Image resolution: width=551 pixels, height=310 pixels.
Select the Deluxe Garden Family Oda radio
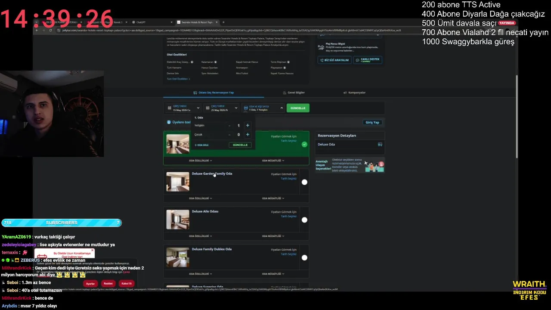point(304,182)
